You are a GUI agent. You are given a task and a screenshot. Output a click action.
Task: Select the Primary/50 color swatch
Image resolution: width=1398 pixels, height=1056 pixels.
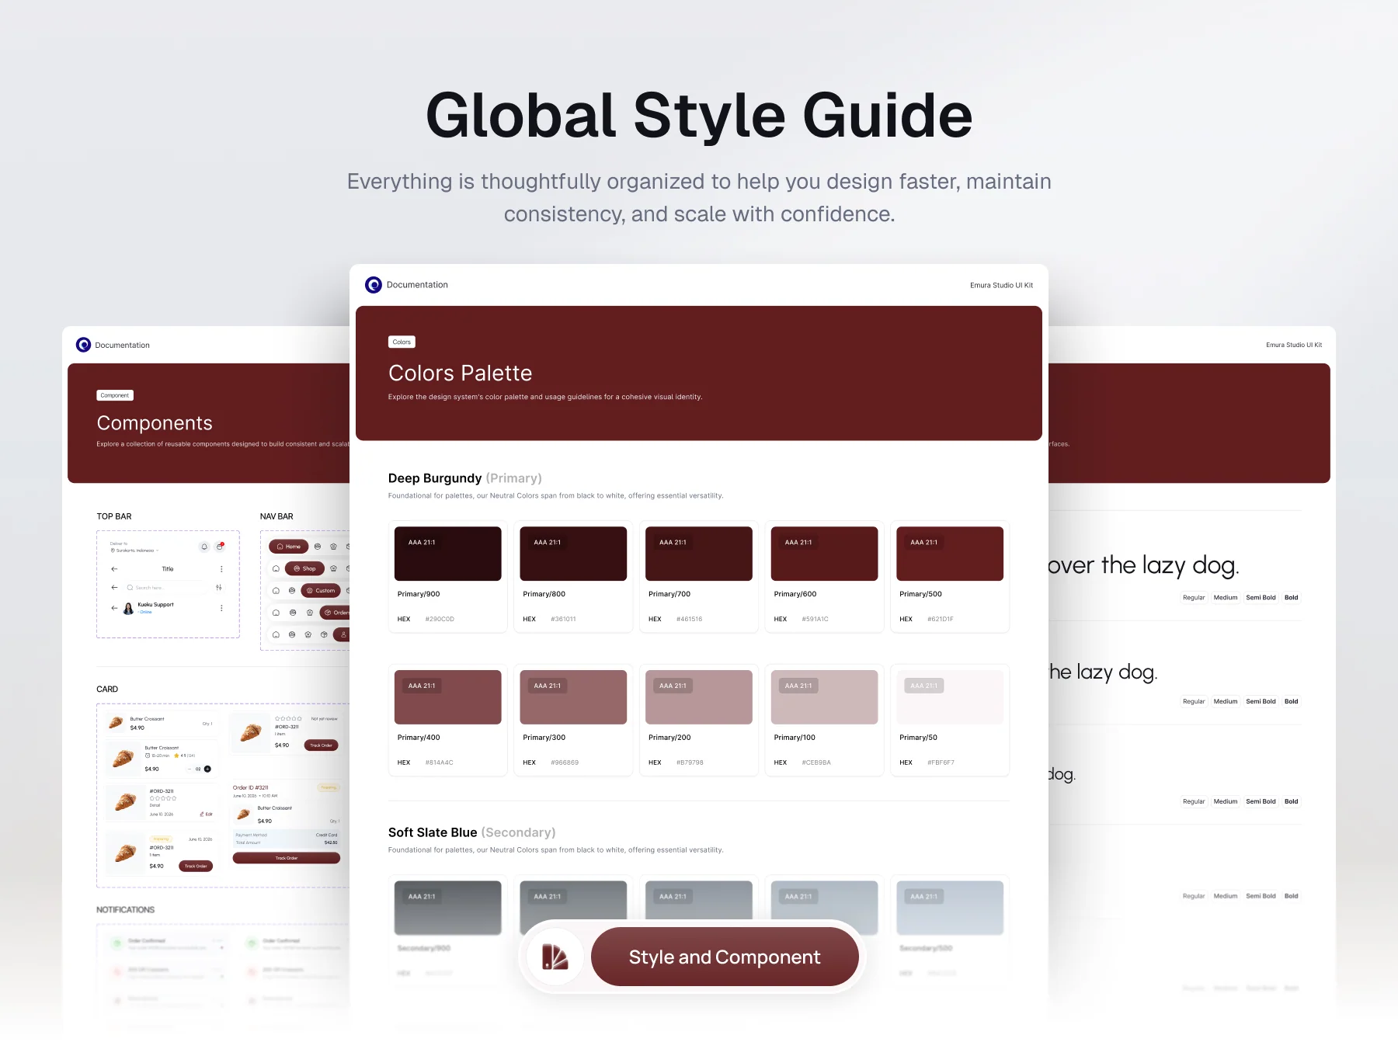950,697
